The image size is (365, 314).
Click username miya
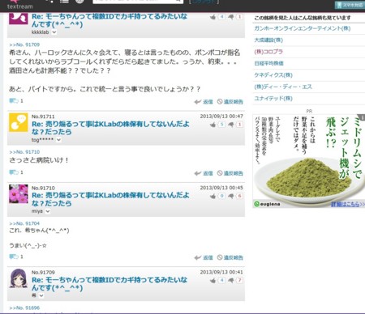pos(37,211)
